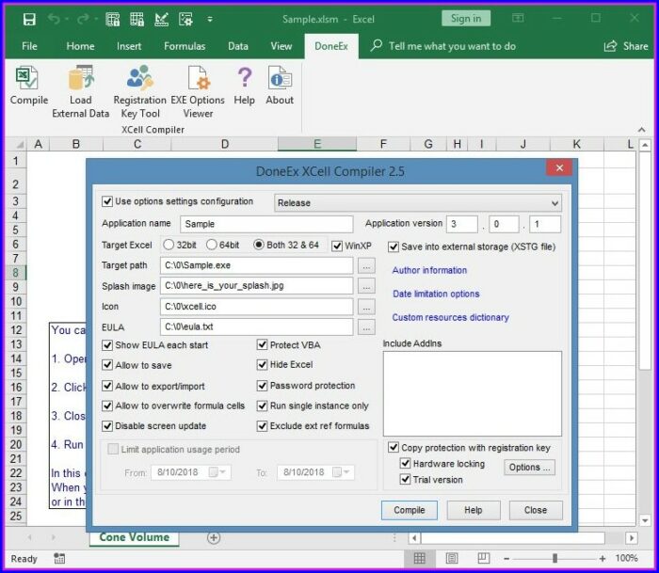Image resolution: width=659 pixels, height=573 pixels.
Task: Select the 32bit target radio button
Action: coord(169,245)
